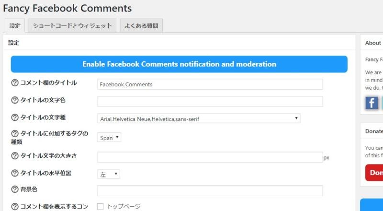Switch to the よくある質問 tab

click(141, 26)
